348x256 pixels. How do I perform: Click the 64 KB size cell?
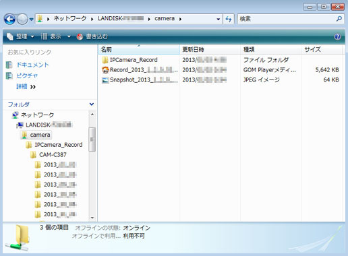331,79
